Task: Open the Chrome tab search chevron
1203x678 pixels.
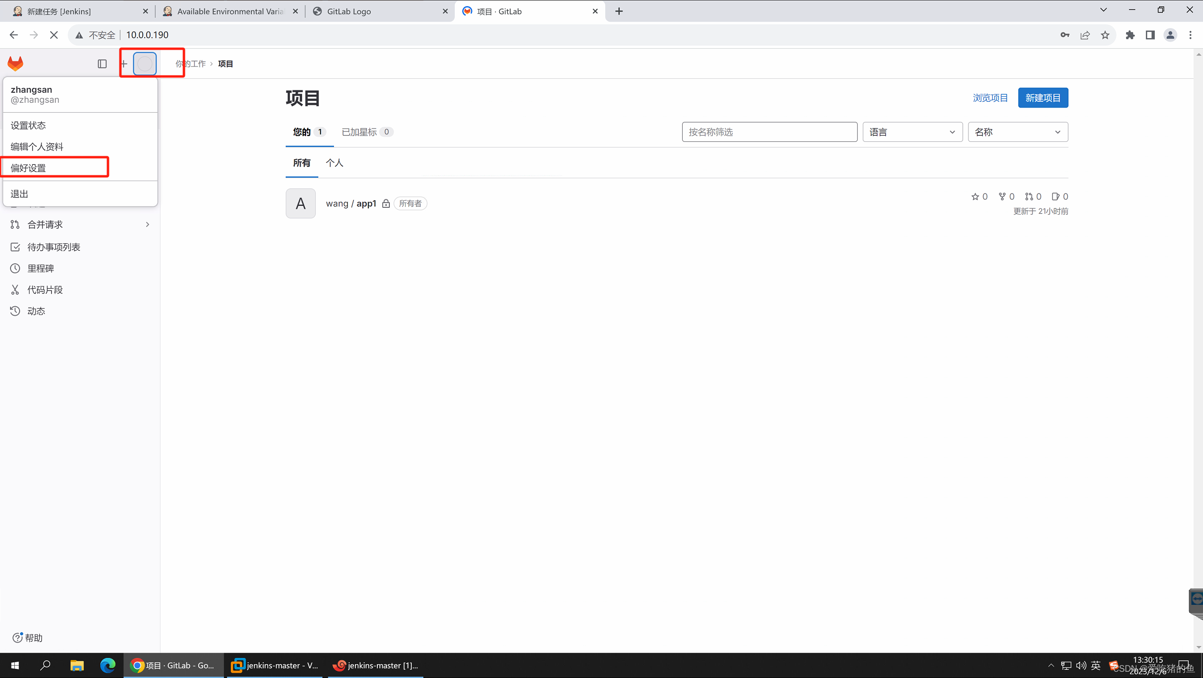Action: pyautogui.click(x=1104, y=10)
